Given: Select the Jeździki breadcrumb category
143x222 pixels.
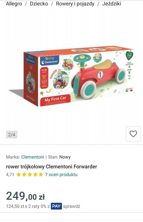Looking at the screenshot, I should [112, 4].
